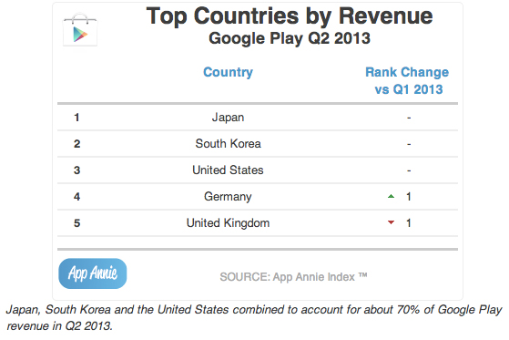This screenshot has width=509, height=340.
Task: Click the United States country name
Action: click(x=228, y=170)
